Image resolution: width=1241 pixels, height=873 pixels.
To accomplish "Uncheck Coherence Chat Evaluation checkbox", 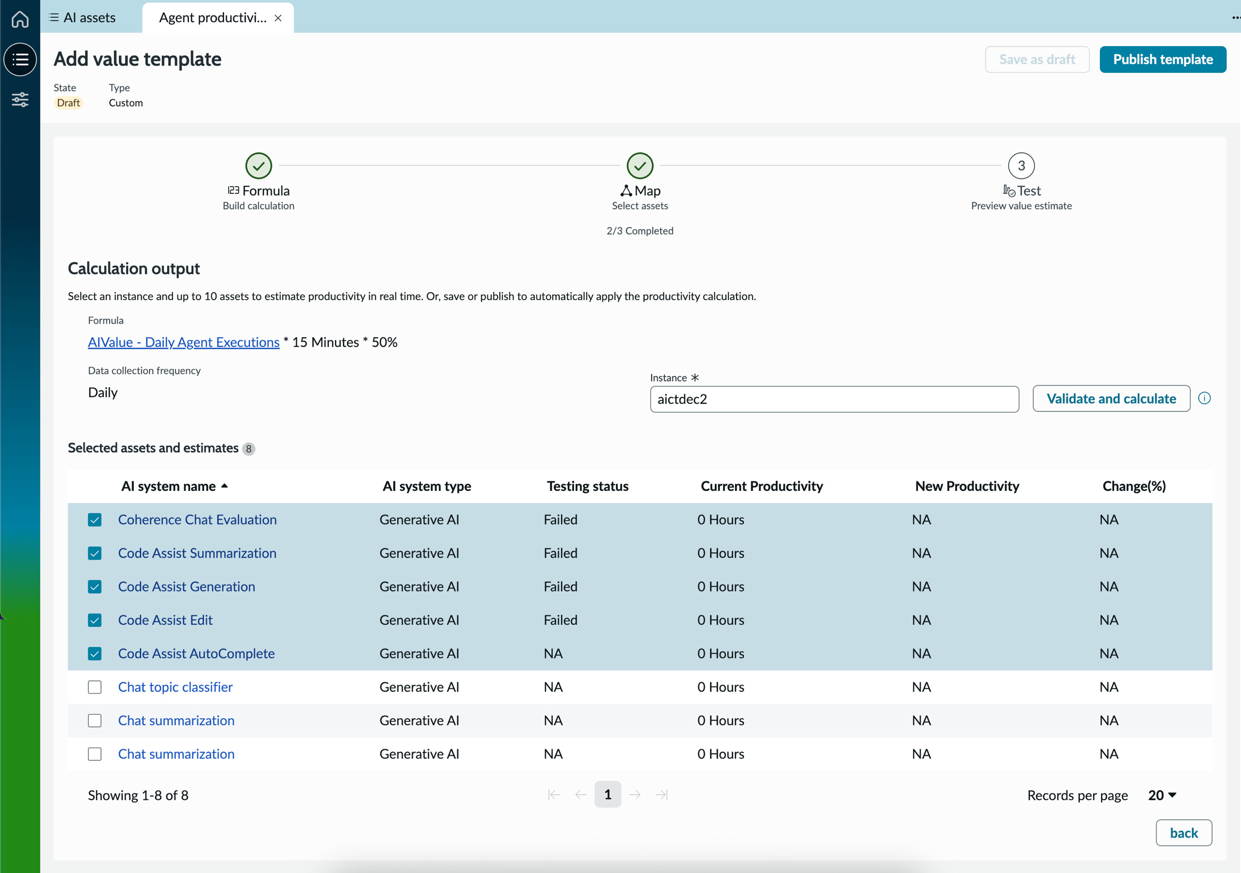I will point(94,520).
